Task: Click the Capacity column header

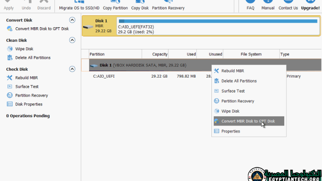Action: pos(155,54)
